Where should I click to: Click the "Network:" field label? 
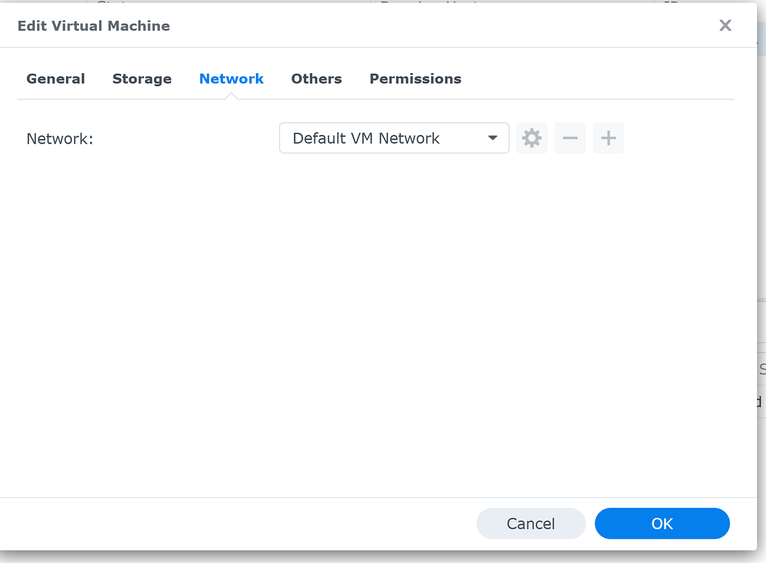coord(60,138)
